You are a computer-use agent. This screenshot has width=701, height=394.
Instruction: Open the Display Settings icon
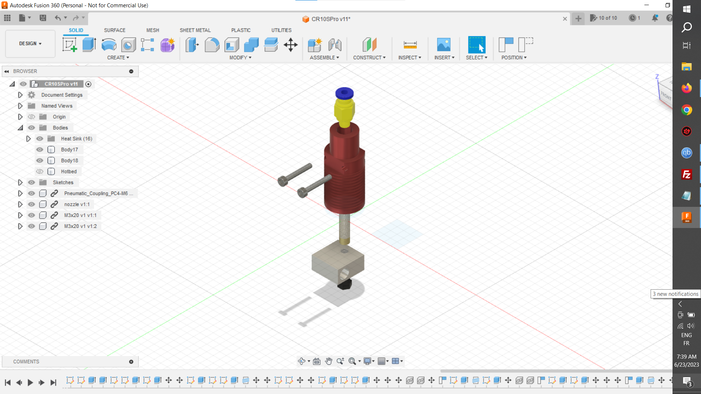(x=368, y=361)
